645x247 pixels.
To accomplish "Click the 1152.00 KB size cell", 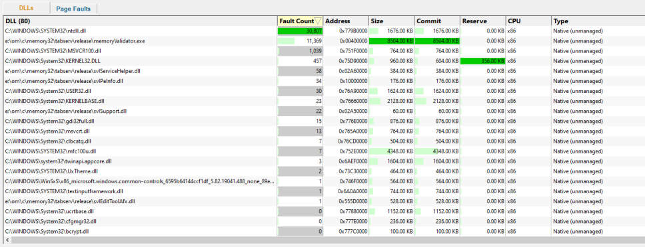I will (x=392, y=212).
